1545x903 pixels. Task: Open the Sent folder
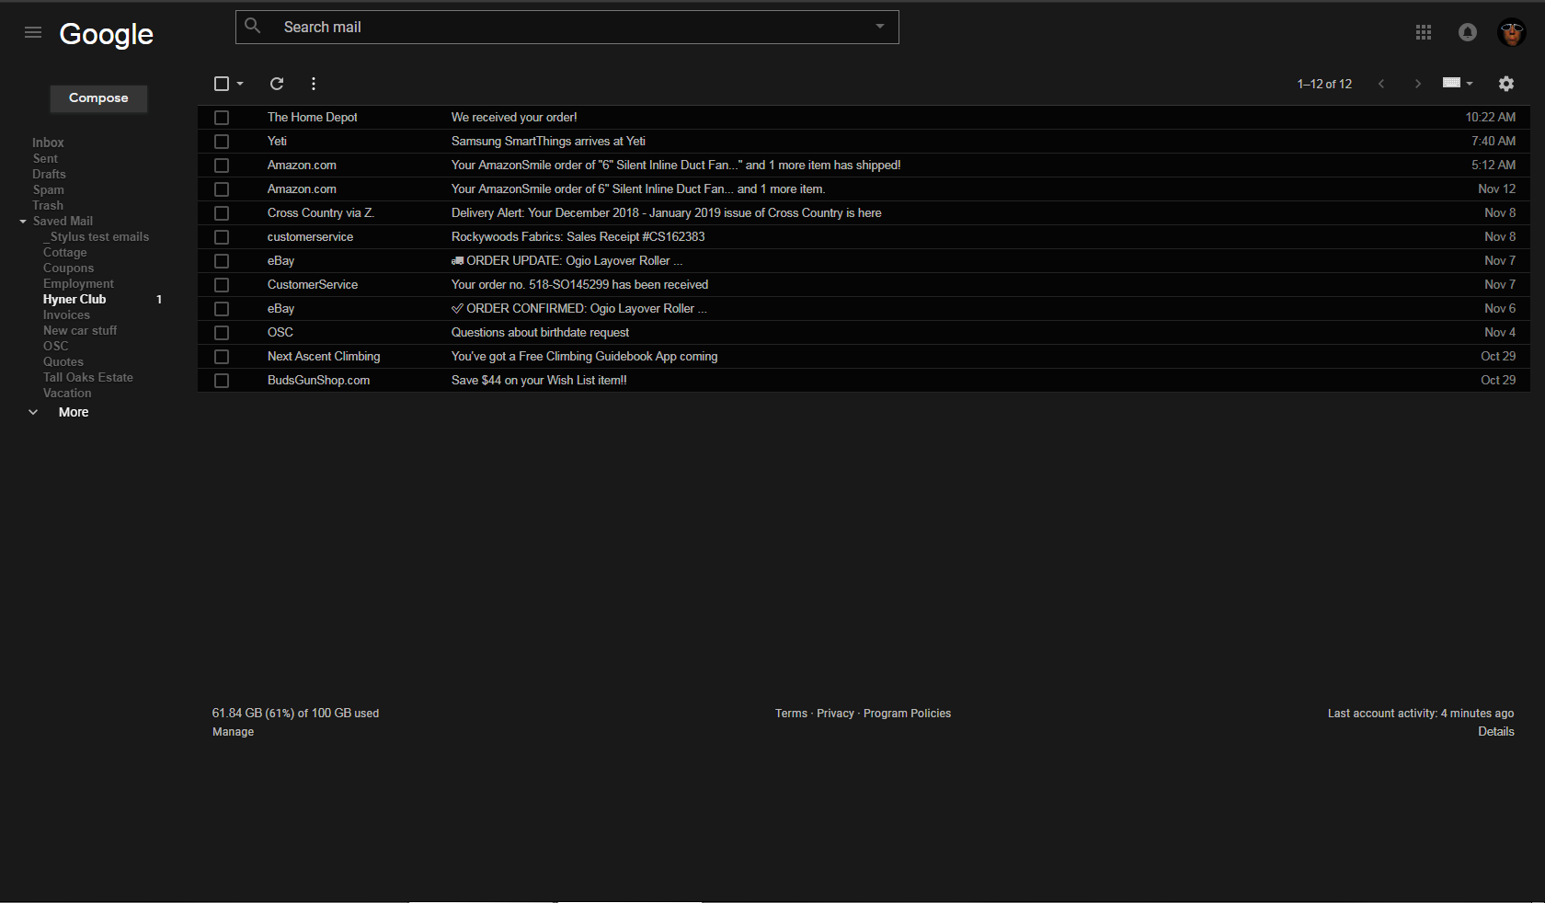45,158
